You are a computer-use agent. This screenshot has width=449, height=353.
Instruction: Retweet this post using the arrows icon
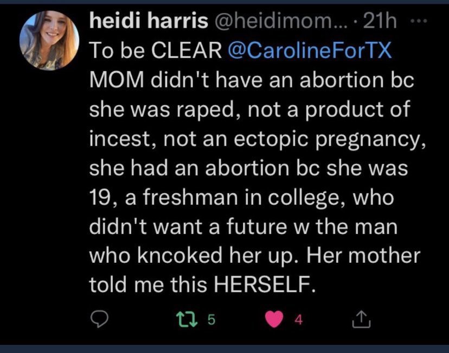pyautogui.click(x=187, y=319)
